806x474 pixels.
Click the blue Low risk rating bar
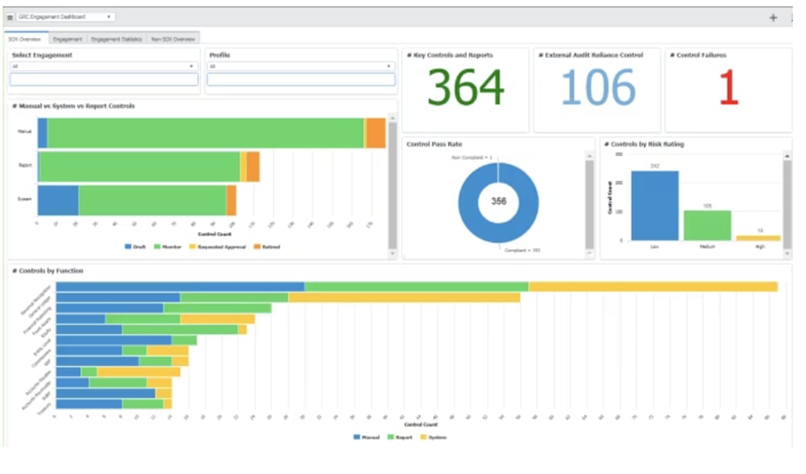pos(654,205)
